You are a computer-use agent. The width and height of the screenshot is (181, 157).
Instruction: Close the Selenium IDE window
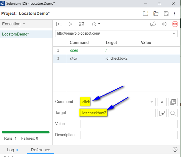coord(173,4)
